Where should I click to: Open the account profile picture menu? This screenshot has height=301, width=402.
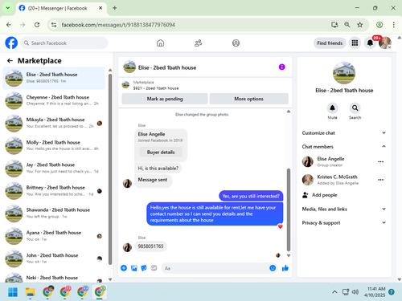pos(385,43)
